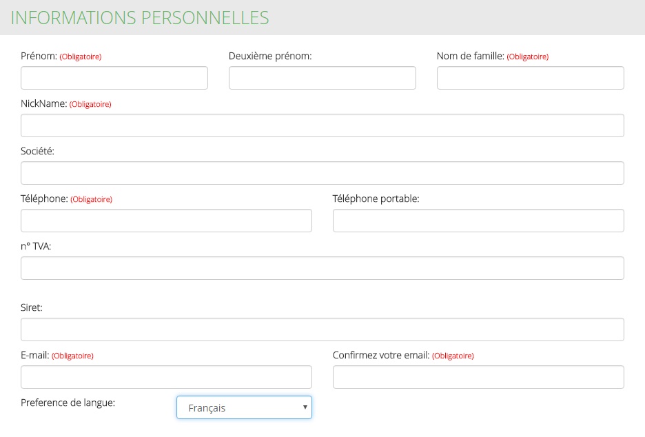Click inside the Siret field
The width and height of the screenshot is (645, 437).
coord(322,329)
